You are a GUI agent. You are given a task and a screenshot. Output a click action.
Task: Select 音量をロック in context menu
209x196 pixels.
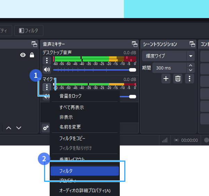coord(85,96)
